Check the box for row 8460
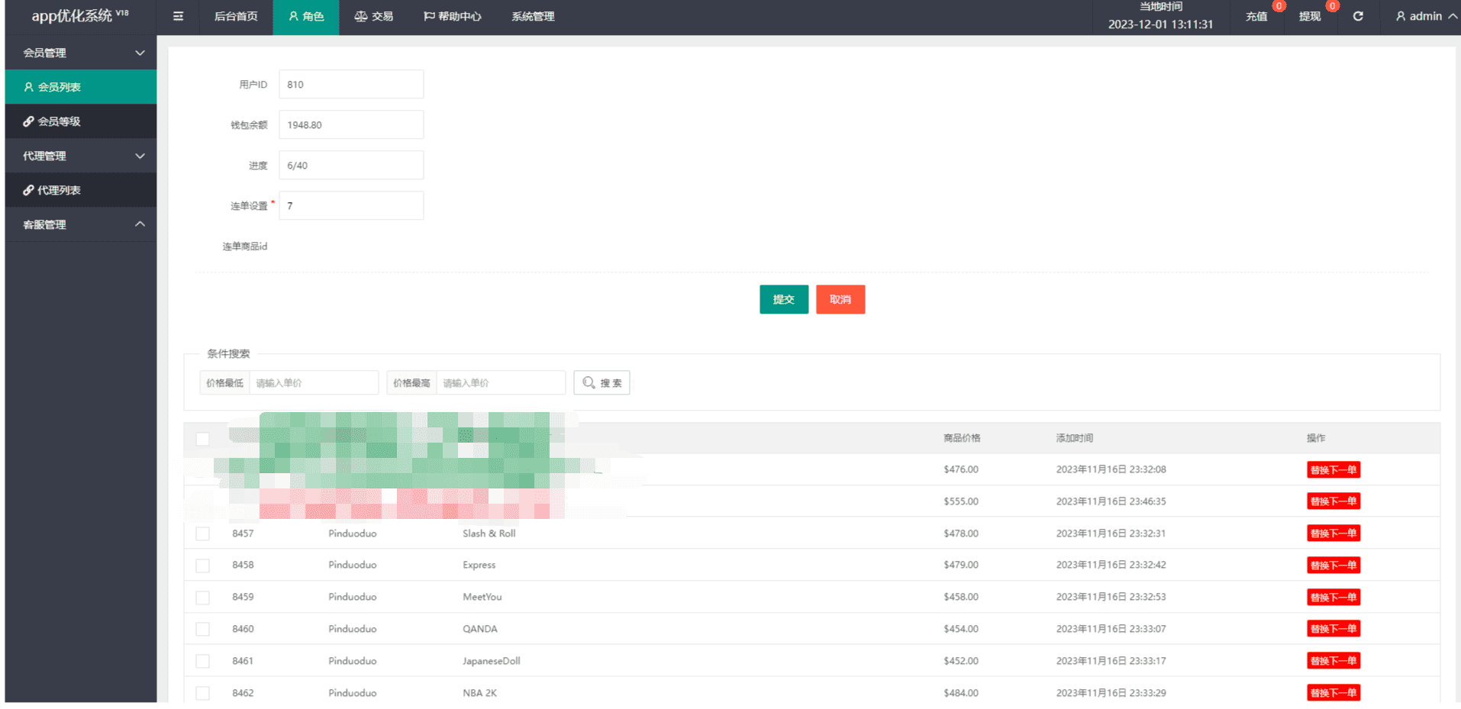Screen dimensions: 1461x709 pos(202,629)
